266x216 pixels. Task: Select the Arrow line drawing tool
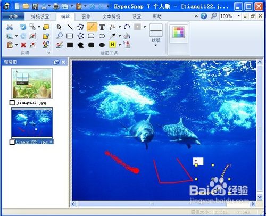(x=112, y=36)
